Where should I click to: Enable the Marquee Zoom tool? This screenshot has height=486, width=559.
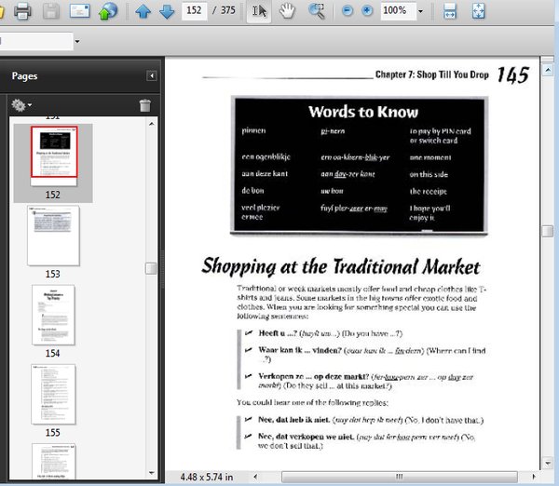point(317,11)
